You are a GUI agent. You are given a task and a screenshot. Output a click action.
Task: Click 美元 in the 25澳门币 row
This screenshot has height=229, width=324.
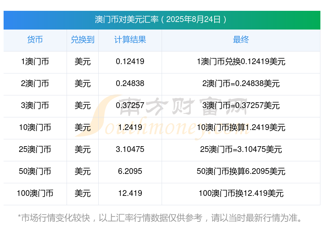(x=82, y=149)
